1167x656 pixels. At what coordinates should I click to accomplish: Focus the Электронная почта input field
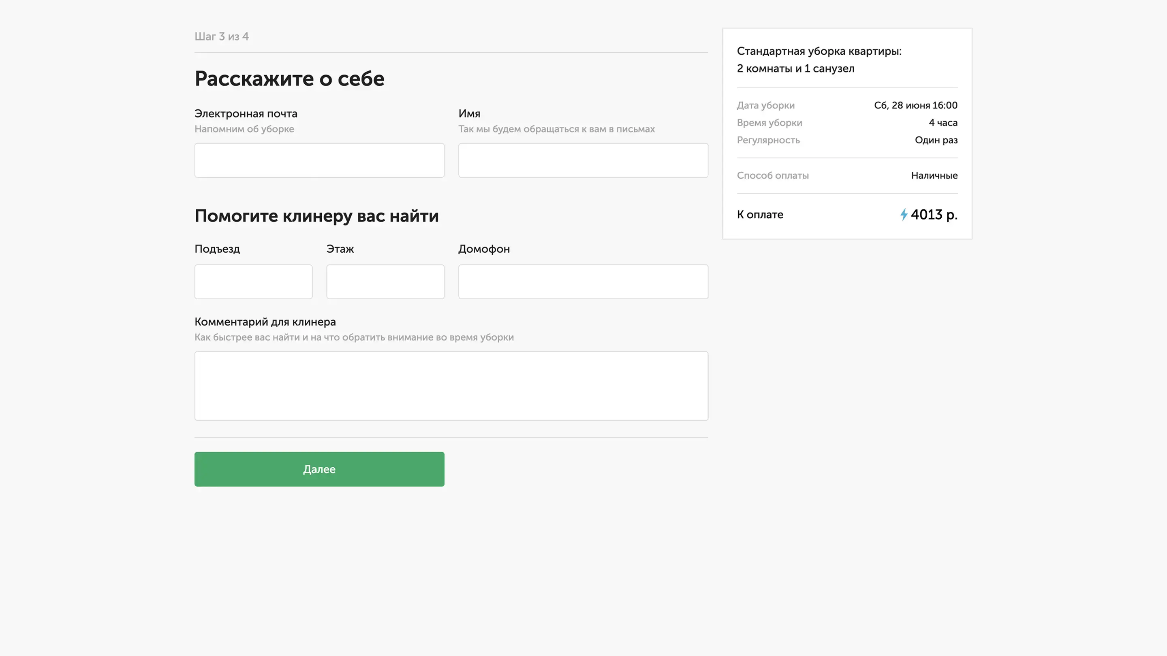319,160
